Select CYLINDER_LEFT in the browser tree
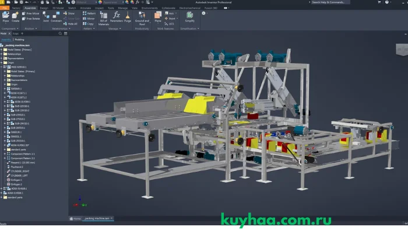 click(19, 176)
